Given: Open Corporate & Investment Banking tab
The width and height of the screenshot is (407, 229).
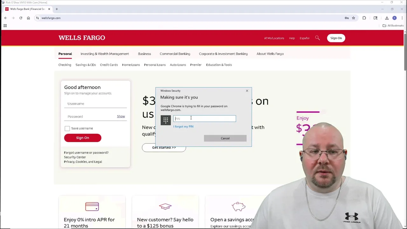Looking at the screenshot, I should (x=223, y=54).
